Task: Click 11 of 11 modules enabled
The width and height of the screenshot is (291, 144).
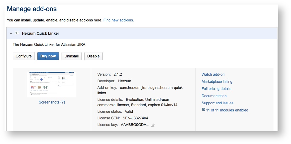Action: click(x=227, y=110)
